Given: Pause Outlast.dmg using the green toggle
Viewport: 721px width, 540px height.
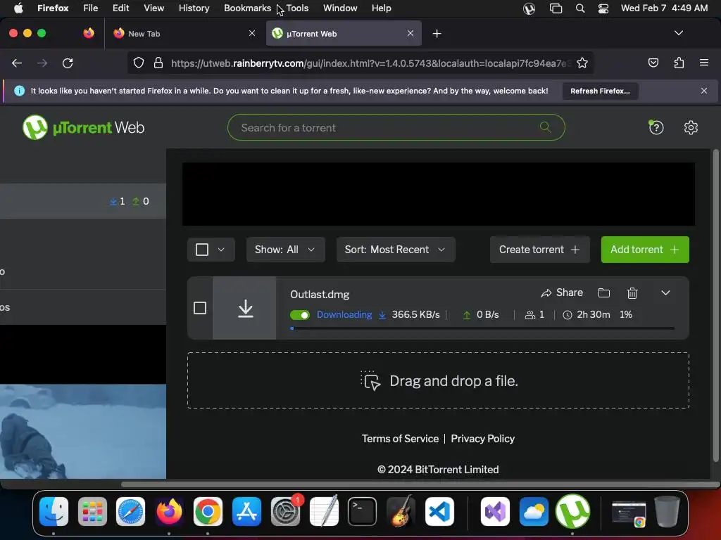Looking at the screenshot, I should [x=300, y=315].
